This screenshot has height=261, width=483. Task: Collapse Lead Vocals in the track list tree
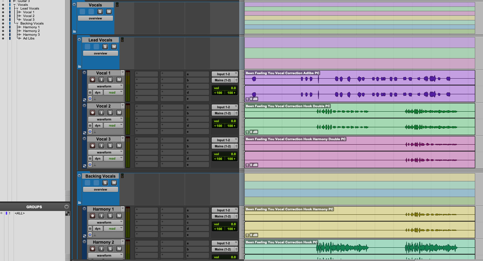pyautogui.click(x=17, y=9)
